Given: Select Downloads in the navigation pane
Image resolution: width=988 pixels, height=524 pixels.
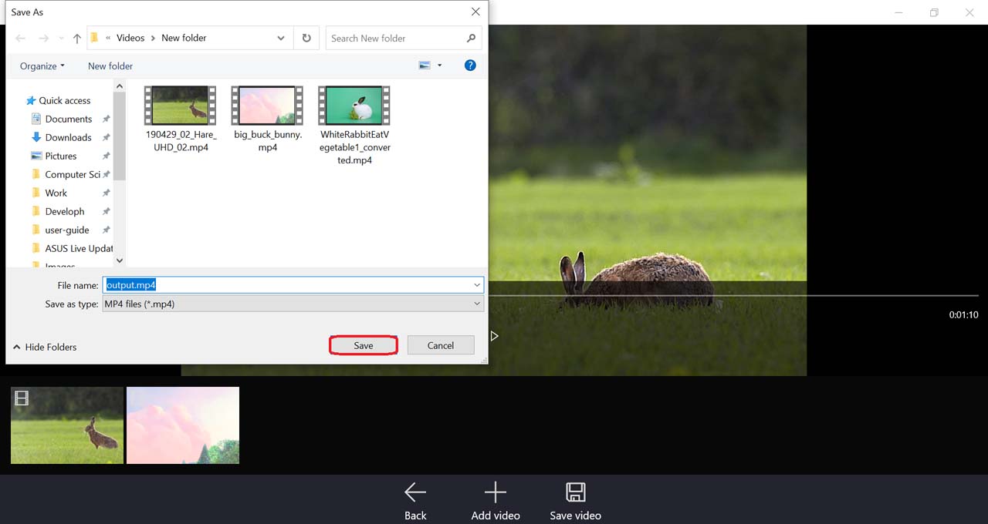Looking at the screenshot, I should click(x=68, y=137).
